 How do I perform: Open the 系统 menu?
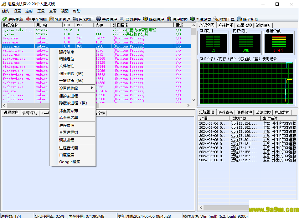coord(5,11)
